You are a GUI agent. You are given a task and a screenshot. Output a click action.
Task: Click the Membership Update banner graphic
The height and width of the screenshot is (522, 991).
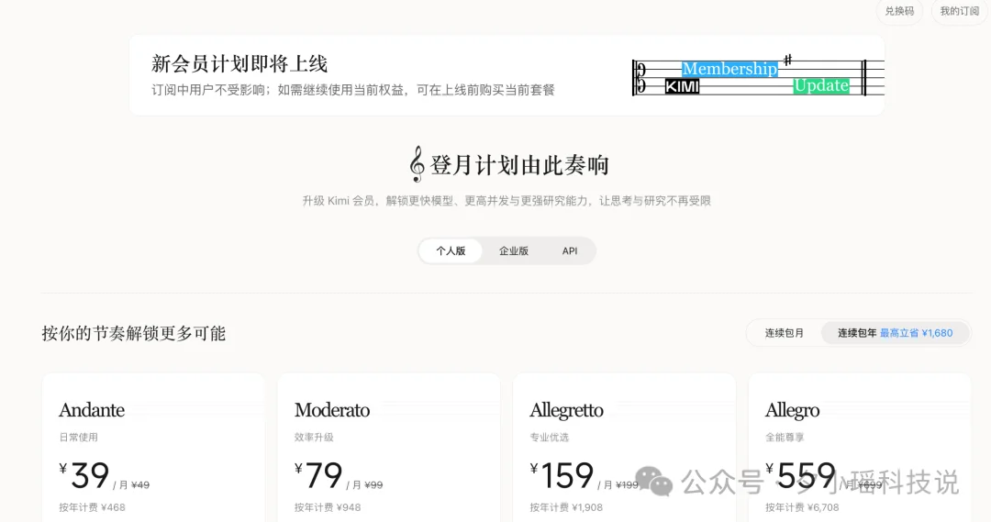(758, 77)
